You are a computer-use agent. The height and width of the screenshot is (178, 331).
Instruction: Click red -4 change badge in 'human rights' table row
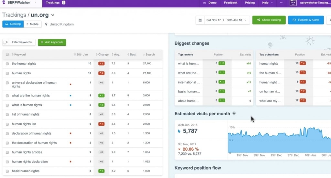coord(101,73)
